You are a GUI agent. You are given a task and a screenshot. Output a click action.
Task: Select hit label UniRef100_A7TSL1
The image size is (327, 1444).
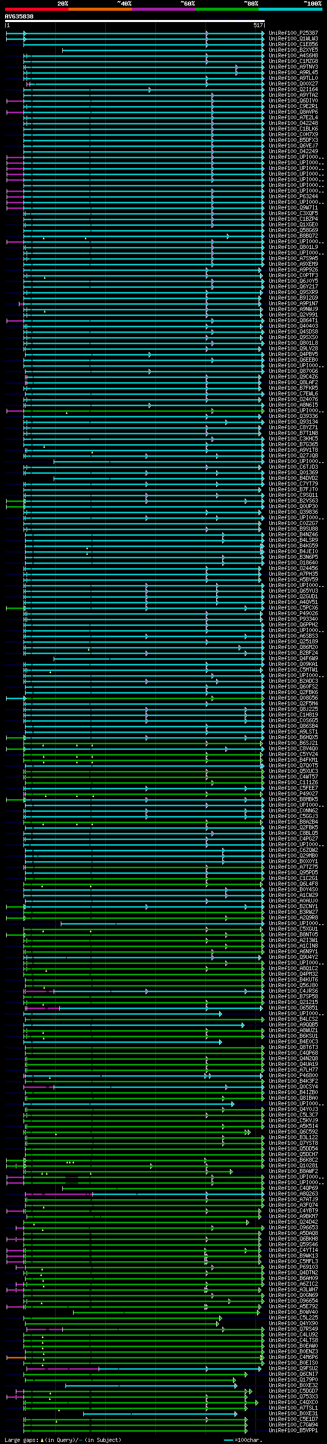[293, 1408]
